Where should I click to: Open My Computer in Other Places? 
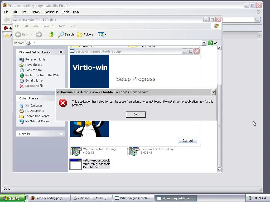tap(34, 105)
